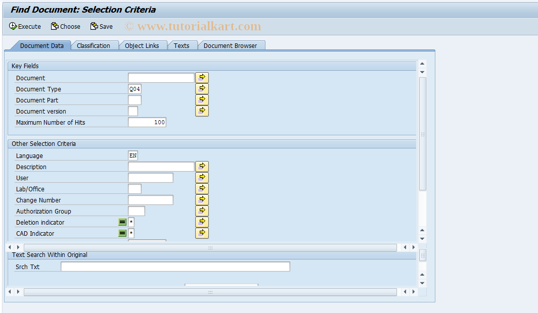Switch to the Classification tab
The height and width of the screenshot is (313, 538).
pos(94,45)
